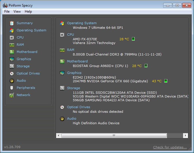194x153 pixels.
Task: Open the Help menu
Action: [x=28, y=12]
